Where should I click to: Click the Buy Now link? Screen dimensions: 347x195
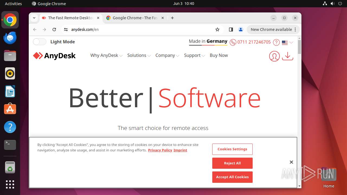pos(219,55)
